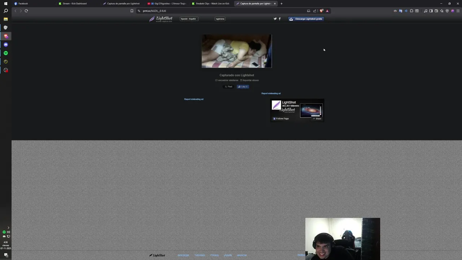This screenshot has width=462, height=260.
Task: Click Share in LightShot Facebook widget
Action: (x=317, y=118)
